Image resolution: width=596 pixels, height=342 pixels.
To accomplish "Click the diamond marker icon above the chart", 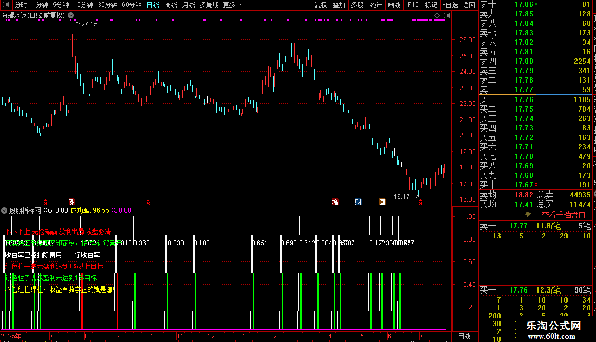I will pos(437,16).
